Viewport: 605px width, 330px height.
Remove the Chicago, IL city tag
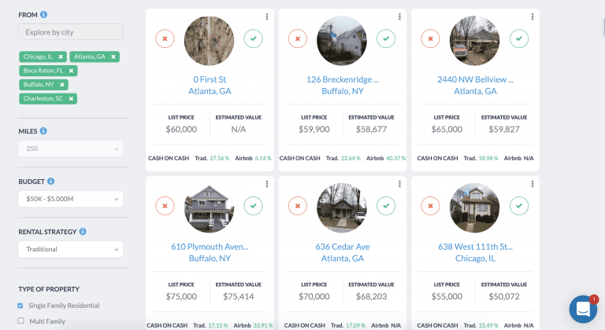(x=61, y=57)
